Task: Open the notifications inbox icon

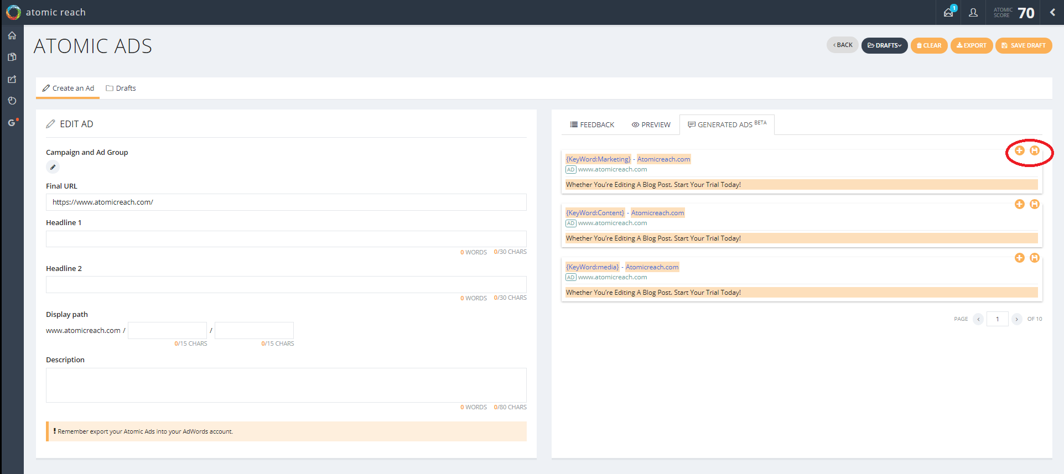Action: [949, 12]
